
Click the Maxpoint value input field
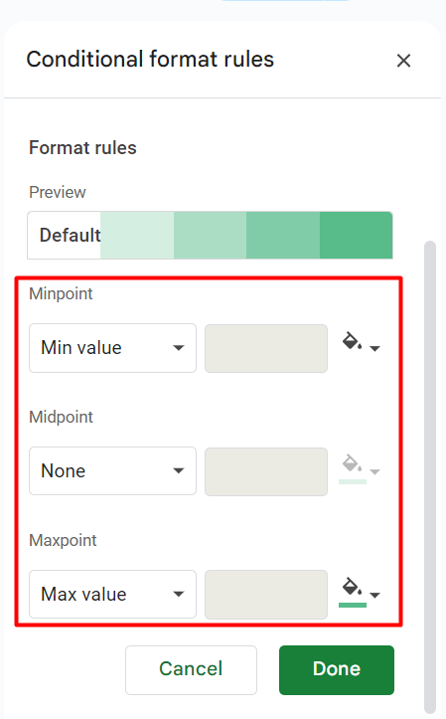click(266, 595)
